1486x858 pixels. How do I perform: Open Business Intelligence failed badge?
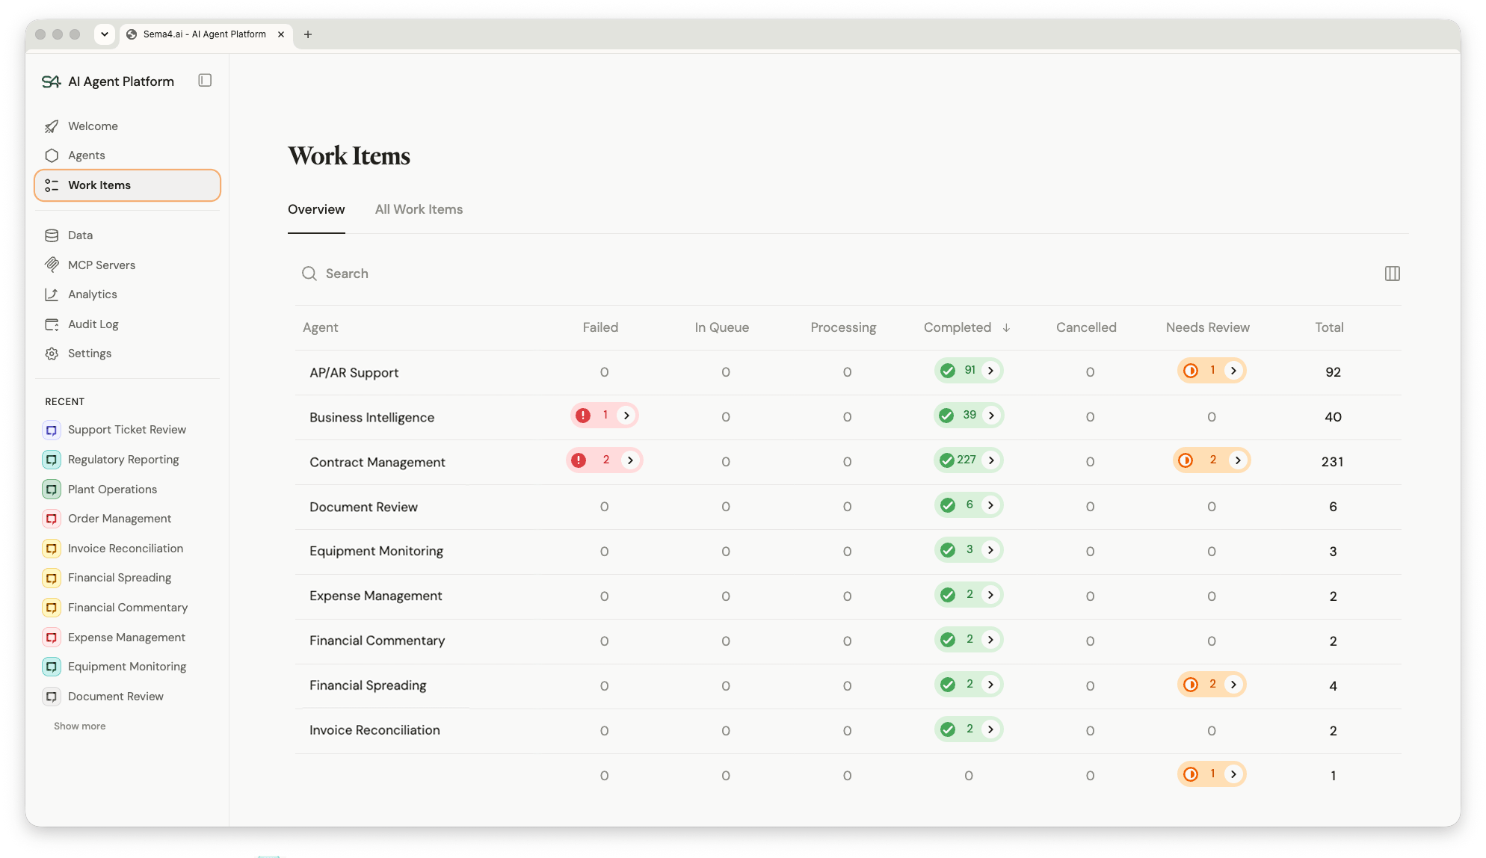tap(604, 416)
